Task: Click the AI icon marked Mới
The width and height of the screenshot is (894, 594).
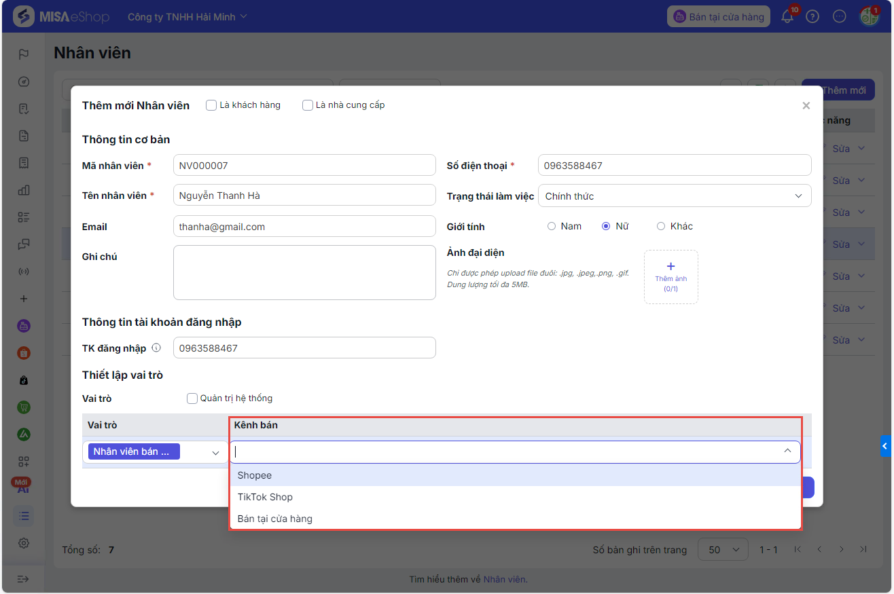Action: point(22,485)
